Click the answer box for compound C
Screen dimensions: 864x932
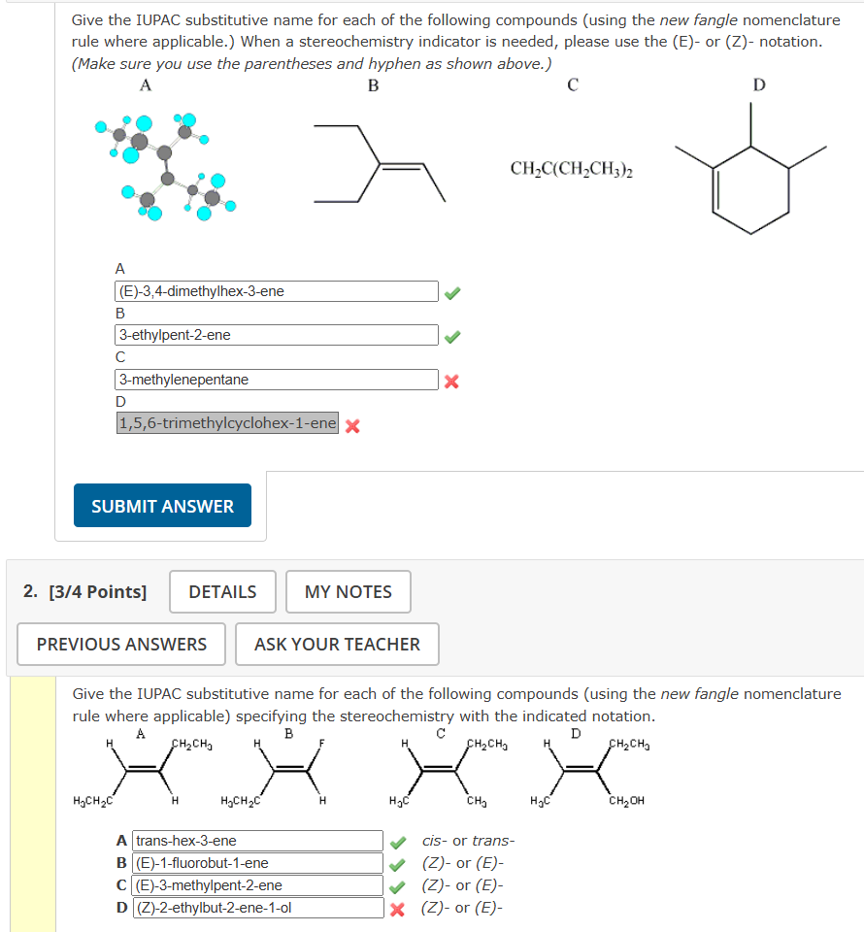276,380
